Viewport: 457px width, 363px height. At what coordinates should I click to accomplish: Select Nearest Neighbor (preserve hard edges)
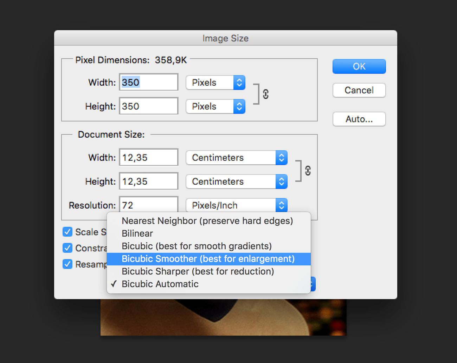209,221
